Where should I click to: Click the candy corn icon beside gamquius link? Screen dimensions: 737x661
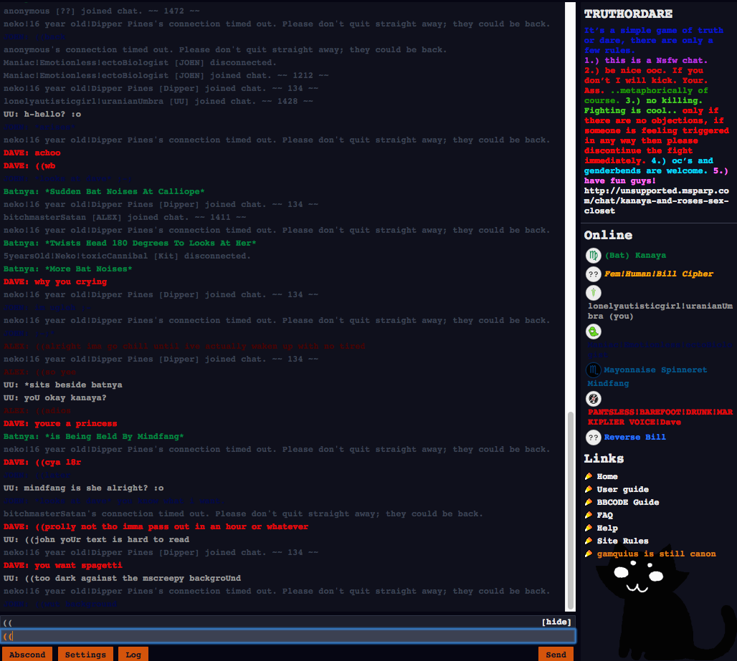[589, 554]
